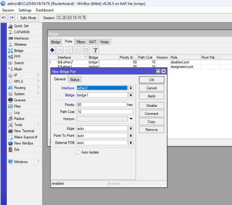This screenshot has width=232, height=205.
Task: Switch to the Hosts tab
Action: (x=105, y=42)
